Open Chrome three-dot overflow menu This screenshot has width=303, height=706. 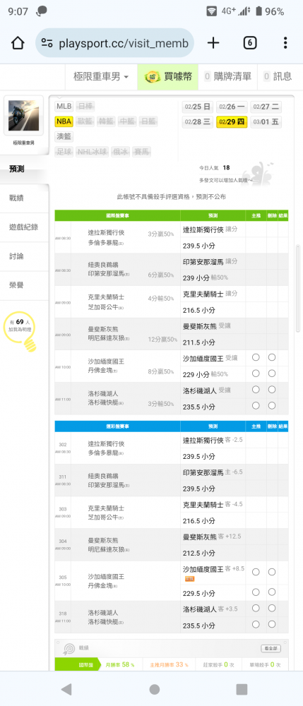(285, 43)
